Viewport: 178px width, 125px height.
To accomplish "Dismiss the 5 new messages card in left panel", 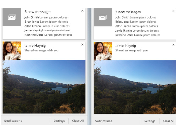I will coord(83,11).
